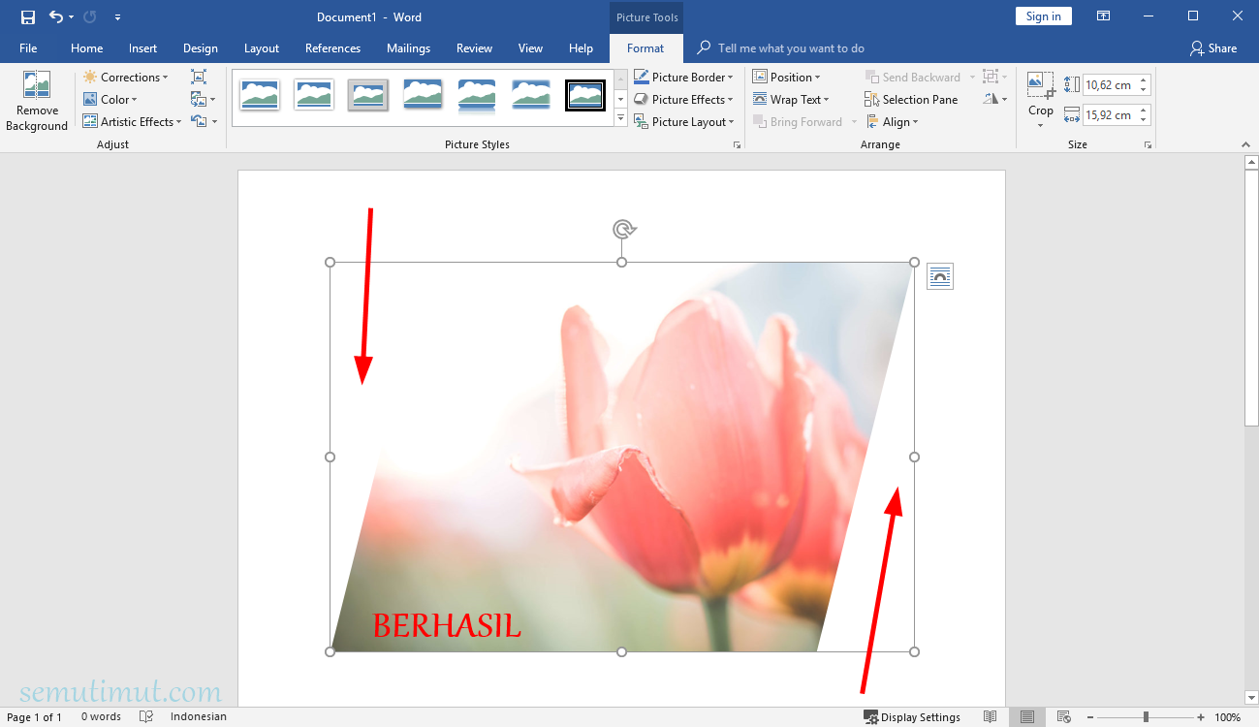Image resolution: width=1259 pixels, height=727 pixels.
Task: Click the shape width field 15,92 cm
Action: pos(1110,115)
